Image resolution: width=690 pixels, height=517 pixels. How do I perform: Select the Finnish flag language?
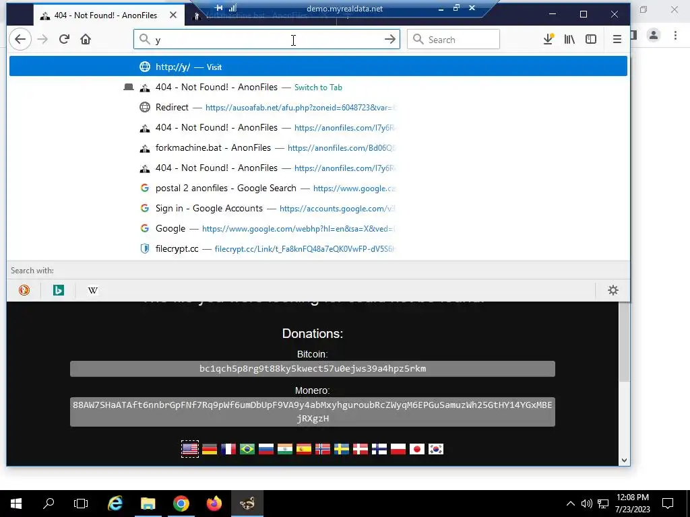click(x=379, y=449)
